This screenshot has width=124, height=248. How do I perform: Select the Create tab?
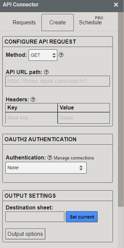click(58, 22)
